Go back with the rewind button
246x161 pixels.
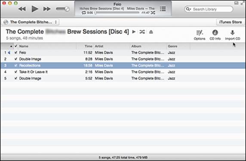[x=22, y=9]
